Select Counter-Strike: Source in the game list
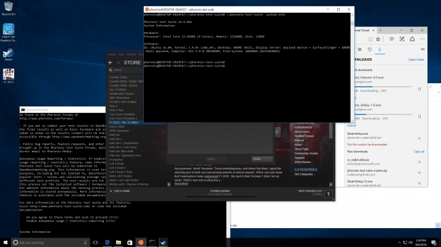The height and width of the screenshot is (247, 441). tap(123, 85)
